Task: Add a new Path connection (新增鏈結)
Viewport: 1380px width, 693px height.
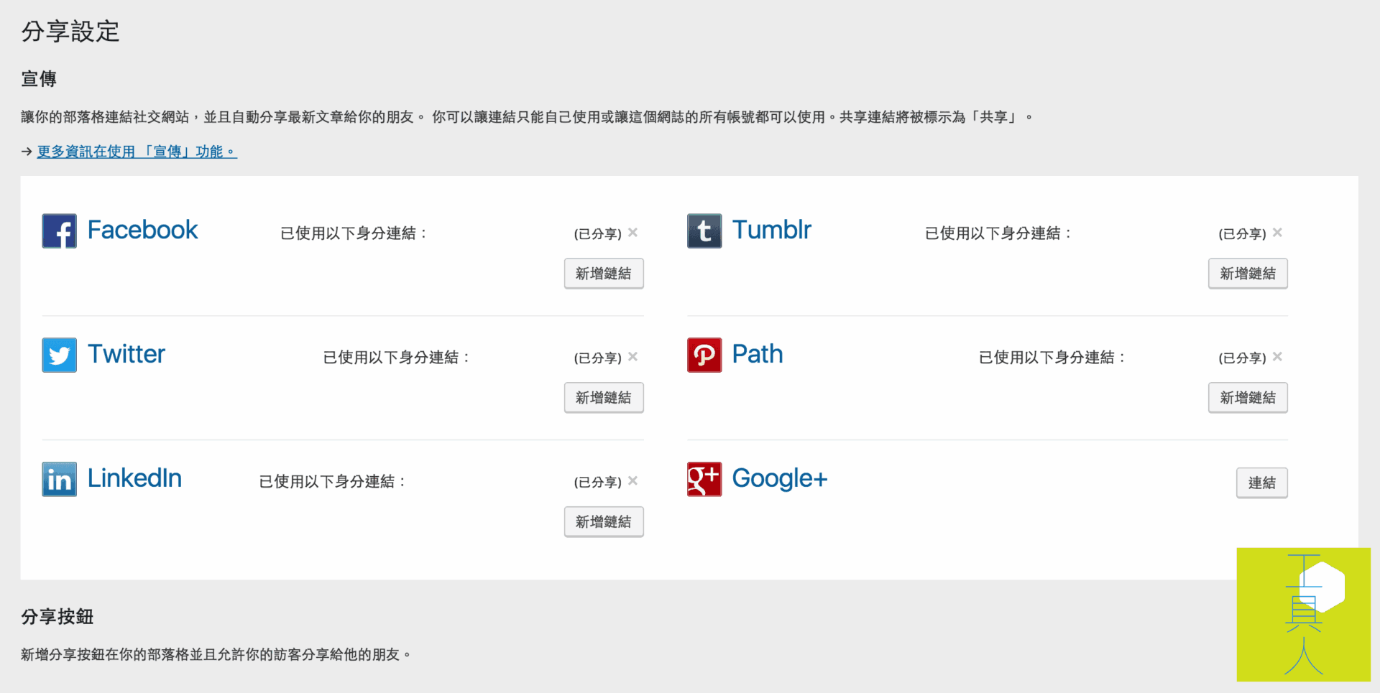Action: coord(1248,398)
